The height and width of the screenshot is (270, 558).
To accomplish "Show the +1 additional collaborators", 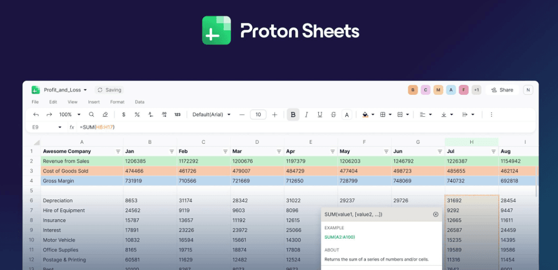I will [476, 90].
